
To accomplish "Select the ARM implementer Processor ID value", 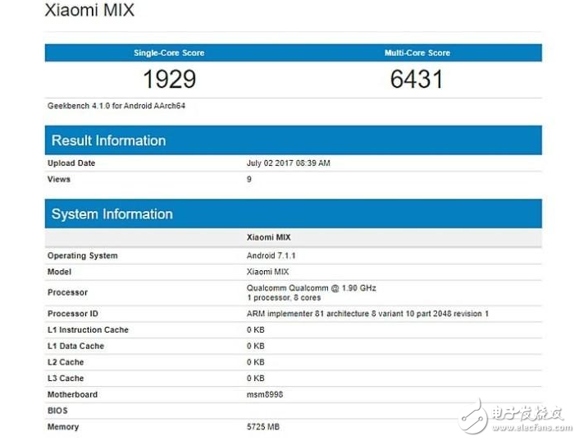I will [x=367, y=314].
